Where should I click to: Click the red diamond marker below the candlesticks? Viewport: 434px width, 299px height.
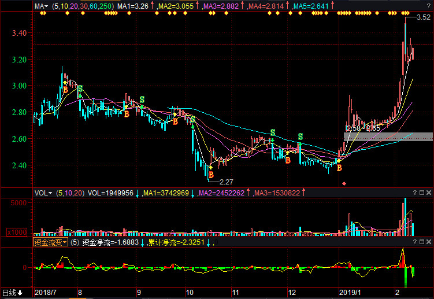pyautogui.click(x=344, y=183)
